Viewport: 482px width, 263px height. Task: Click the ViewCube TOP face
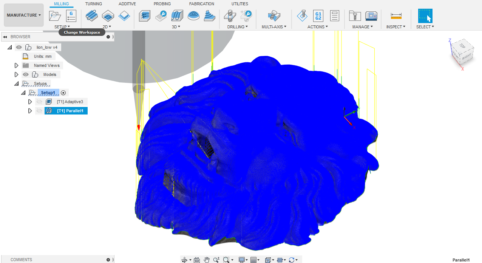[462, 46]
